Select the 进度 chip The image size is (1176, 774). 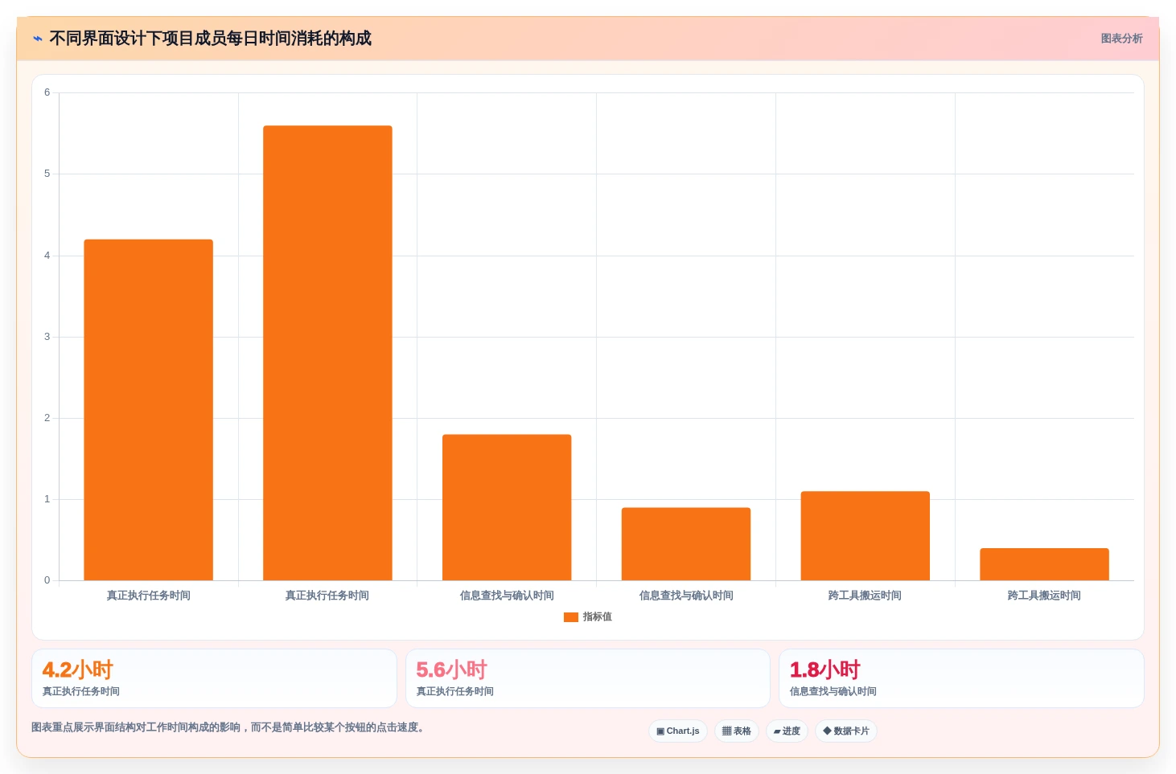click(x=787, y=731)
